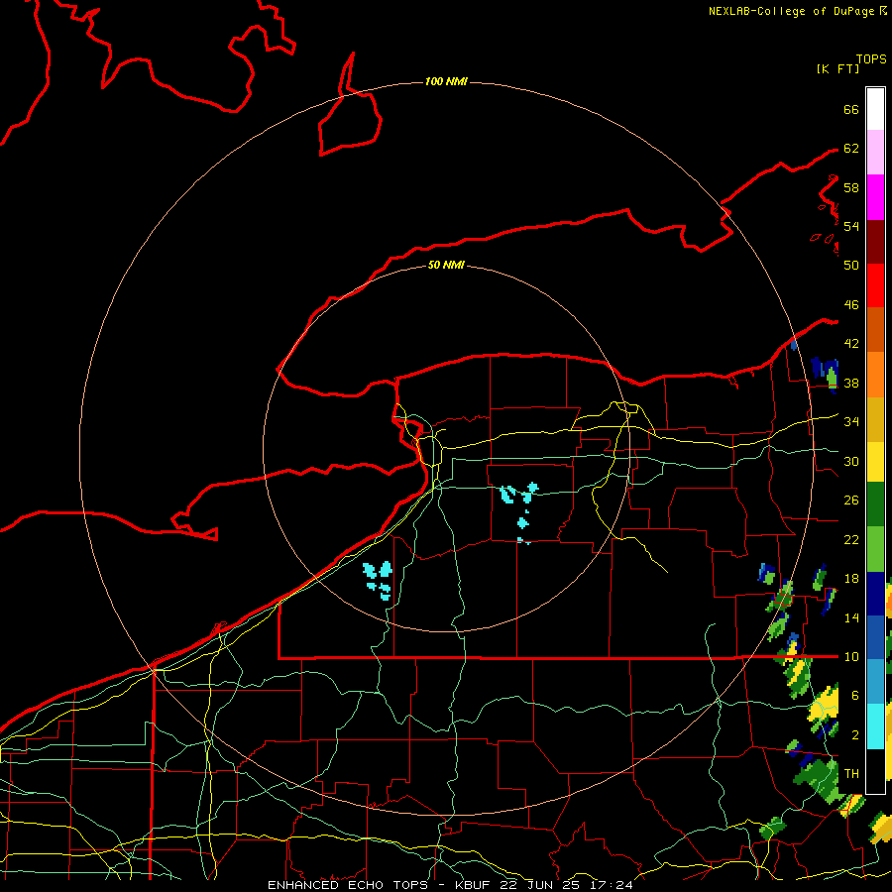Viewport: 892px width, 892px height.
Task: Pick the dark orange legend swatch
Action: point(875,330)
